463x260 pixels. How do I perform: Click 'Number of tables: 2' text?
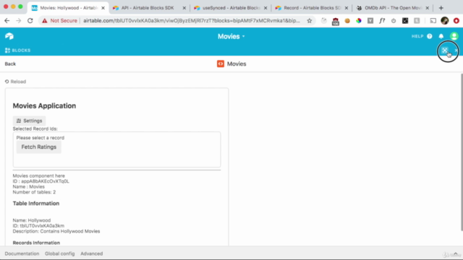click(x=34, y=192)
